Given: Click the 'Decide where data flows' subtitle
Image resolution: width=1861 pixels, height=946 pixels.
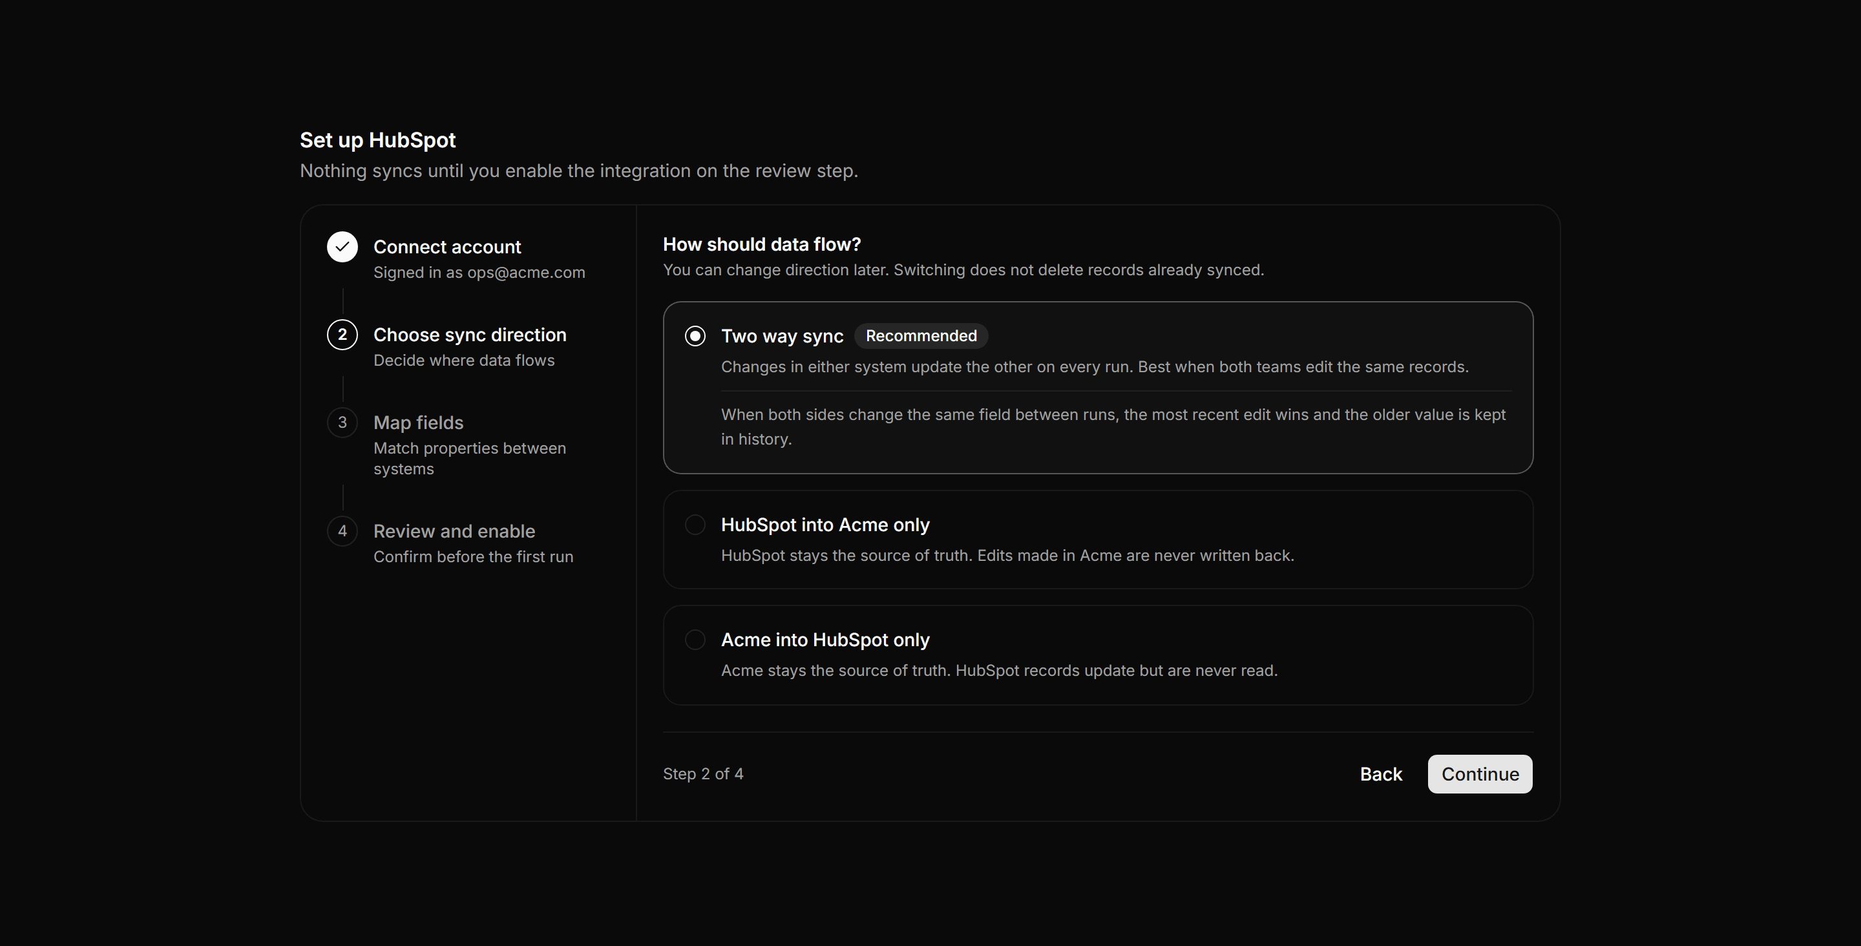Looking at the screenshot, I should tap(464, 360).
